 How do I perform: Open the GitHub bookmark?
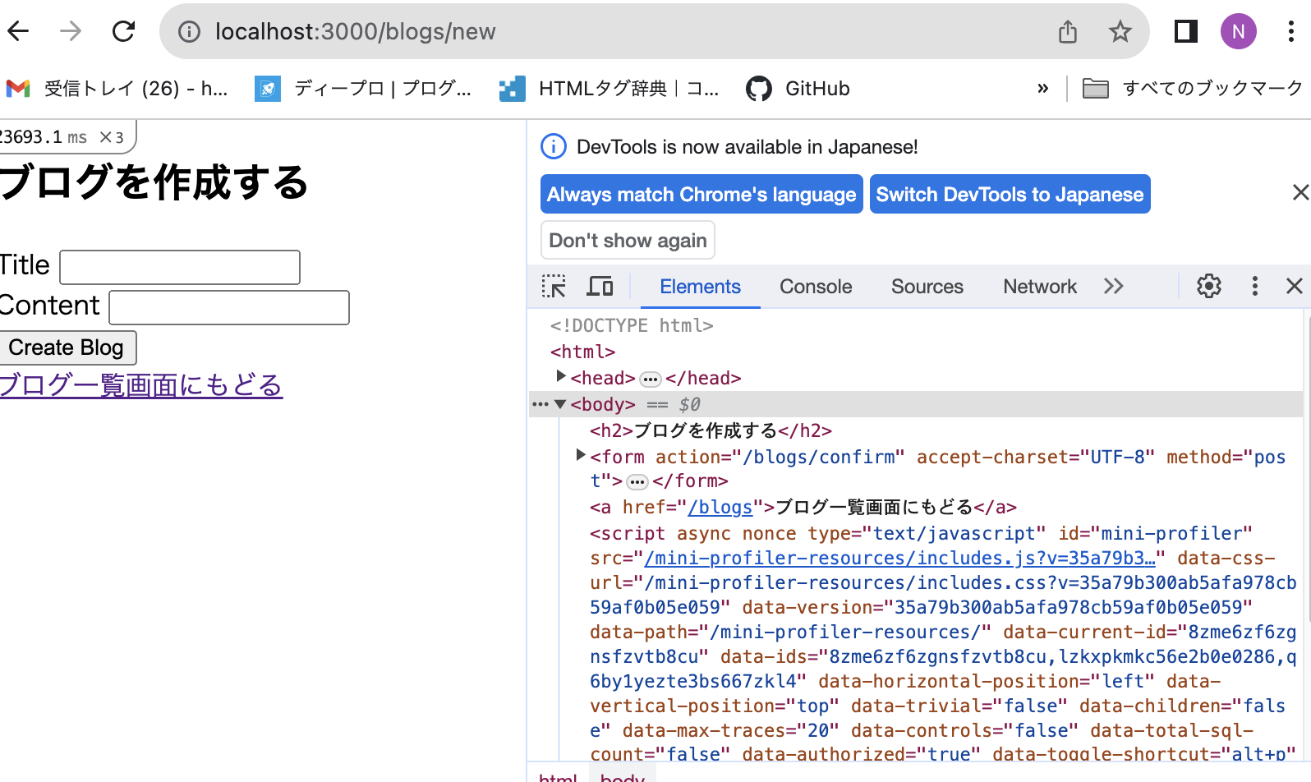[798, 88]
